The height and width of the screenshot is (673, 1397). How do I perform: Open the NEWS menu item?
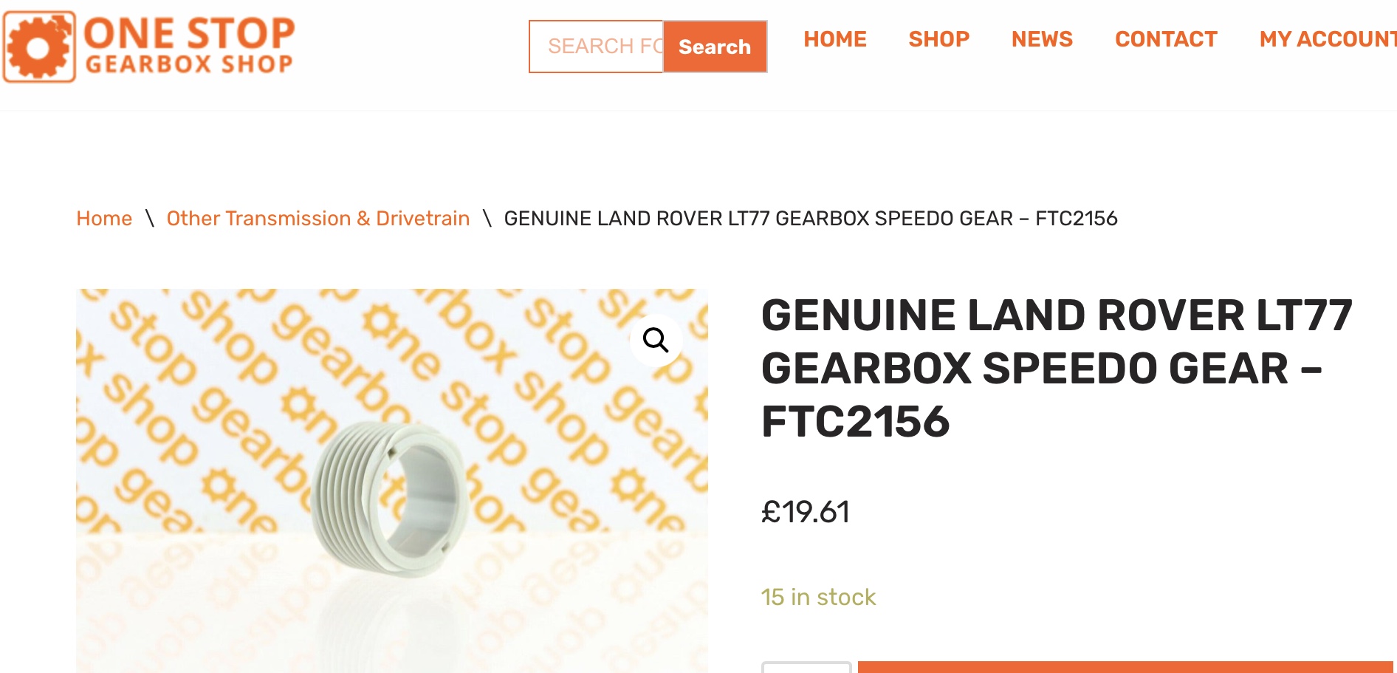[x=1042, y=39]
